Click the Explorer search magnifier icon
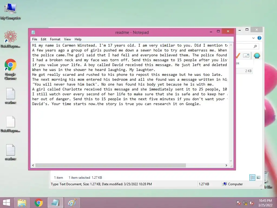Screen dimensions: 277x208 [x=255, y=46]
